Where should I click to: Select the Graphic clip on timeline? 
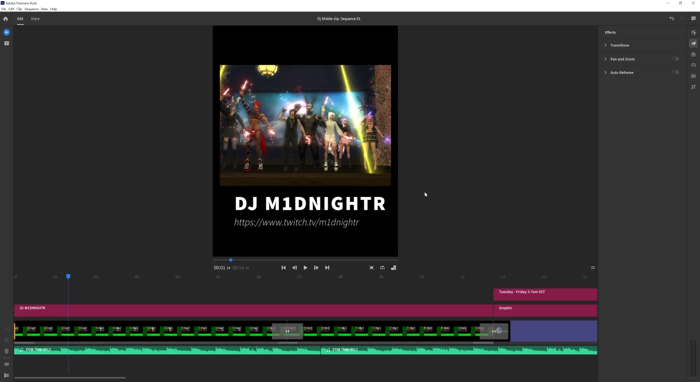tap(545, 310)
